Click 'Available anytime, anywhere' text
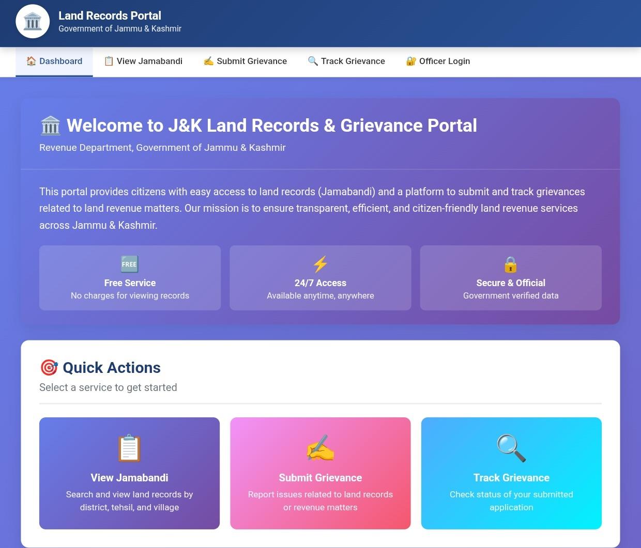Screen dimensions: 641x548 point(320,296)
